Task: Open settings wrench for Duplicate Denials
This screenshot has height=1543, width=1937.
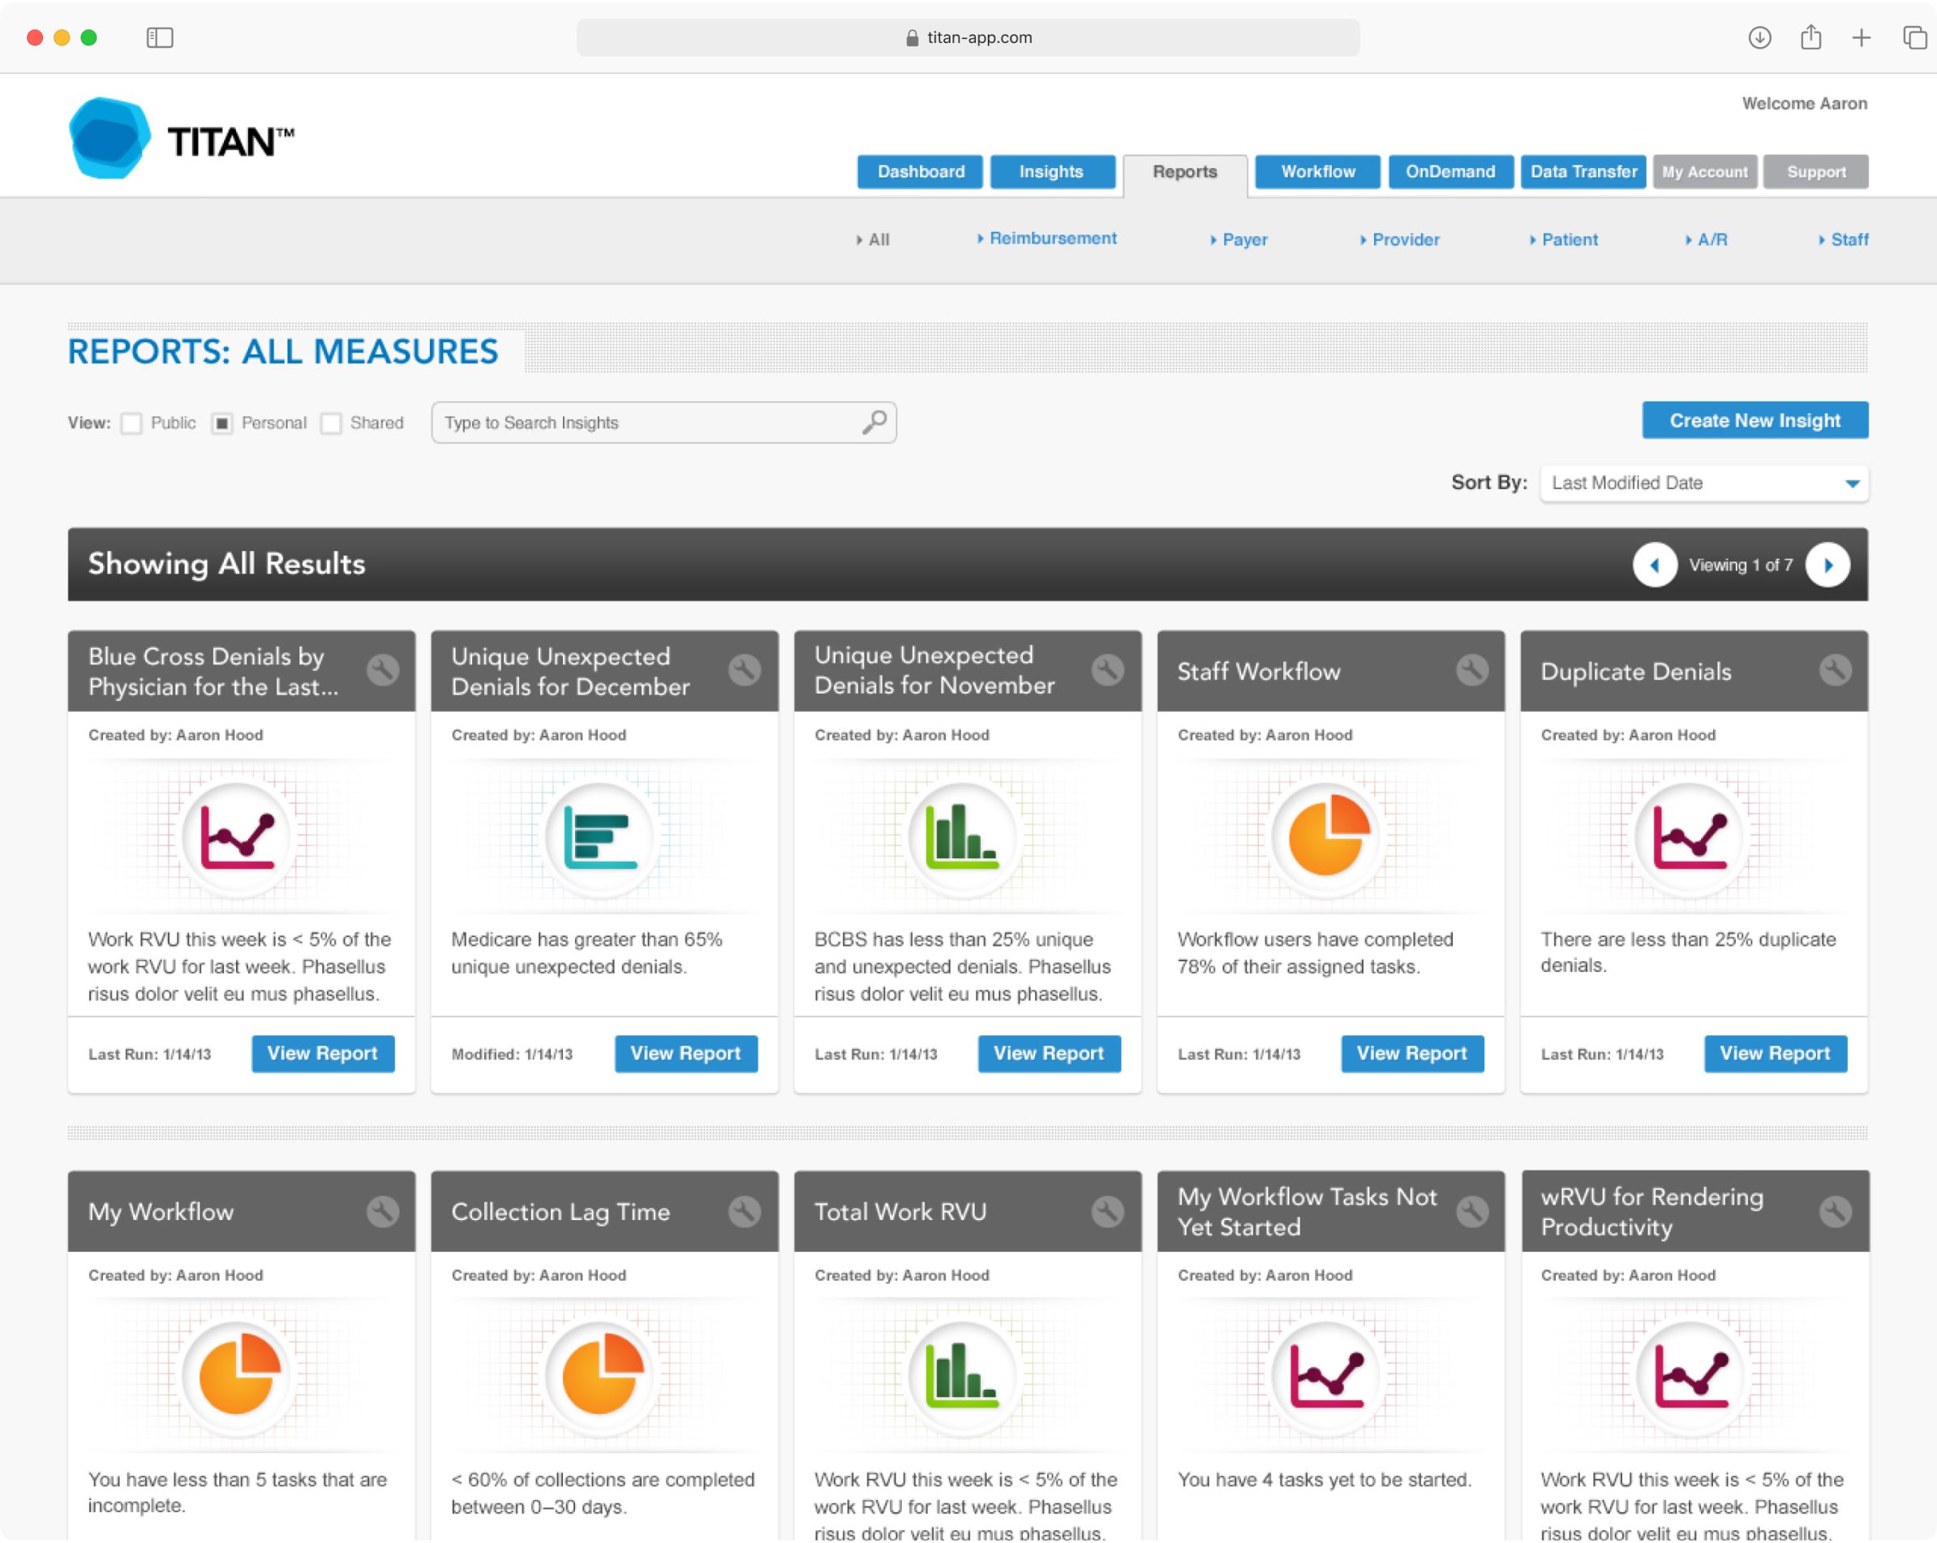Action: click(x=1835, y=669)
